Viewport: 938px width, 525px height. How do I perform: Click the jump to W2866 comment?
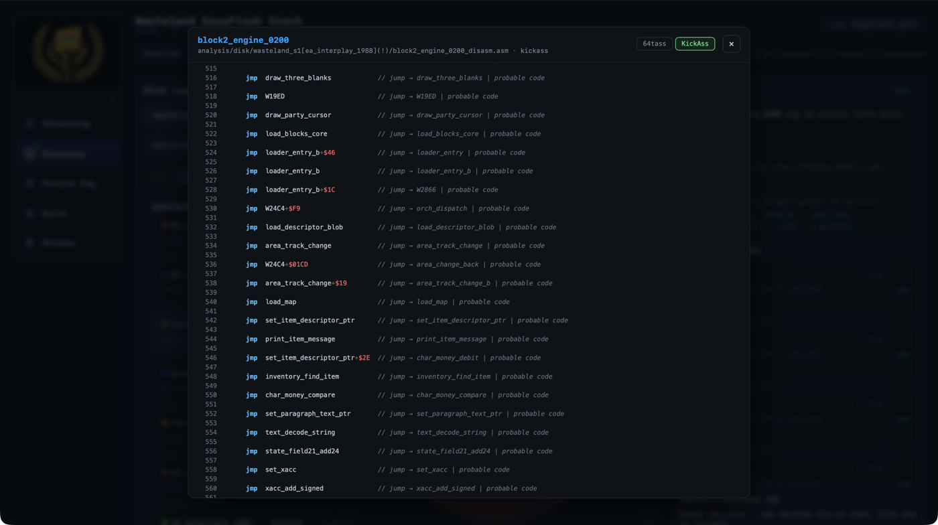coord(438,190)
